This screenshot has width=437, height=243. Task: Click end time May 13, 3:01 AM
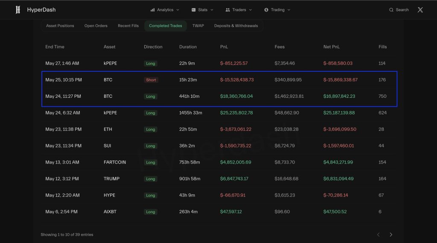point(62,162)
